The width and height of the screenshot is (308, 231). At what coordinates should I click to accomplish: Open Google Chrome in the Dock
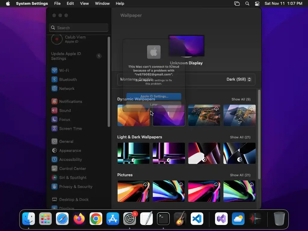96,219
